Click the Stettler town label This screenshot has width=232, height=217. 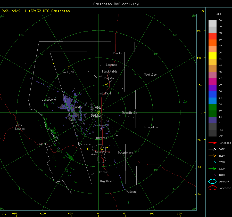150,75
